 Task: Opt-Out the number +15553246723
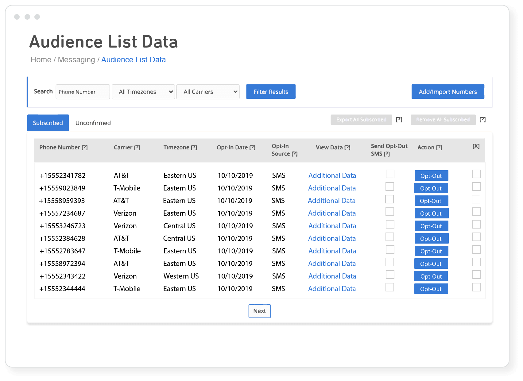coord(431,226)
